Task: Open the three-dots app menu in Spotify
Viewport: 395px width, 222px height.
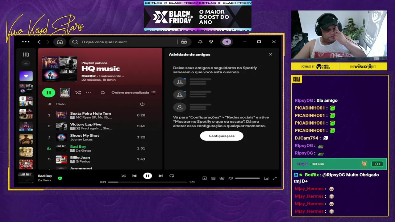Action: pos(26,42)
